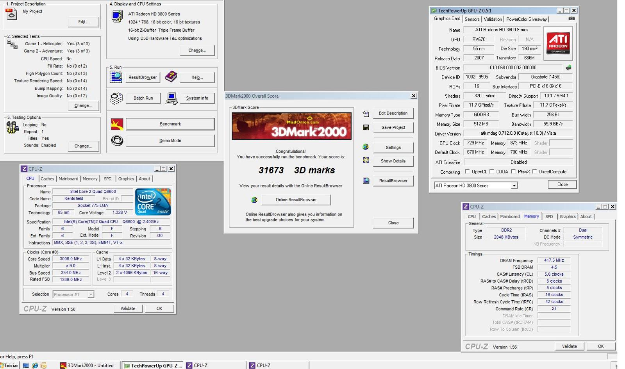
Task: Click the globe icon beside Online ResultBrowser
Action: coord(254,200)
